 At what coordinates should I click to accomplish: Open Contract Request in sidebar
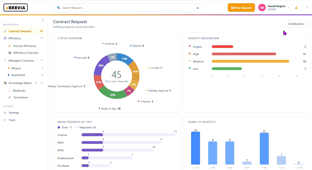point(23,31)
